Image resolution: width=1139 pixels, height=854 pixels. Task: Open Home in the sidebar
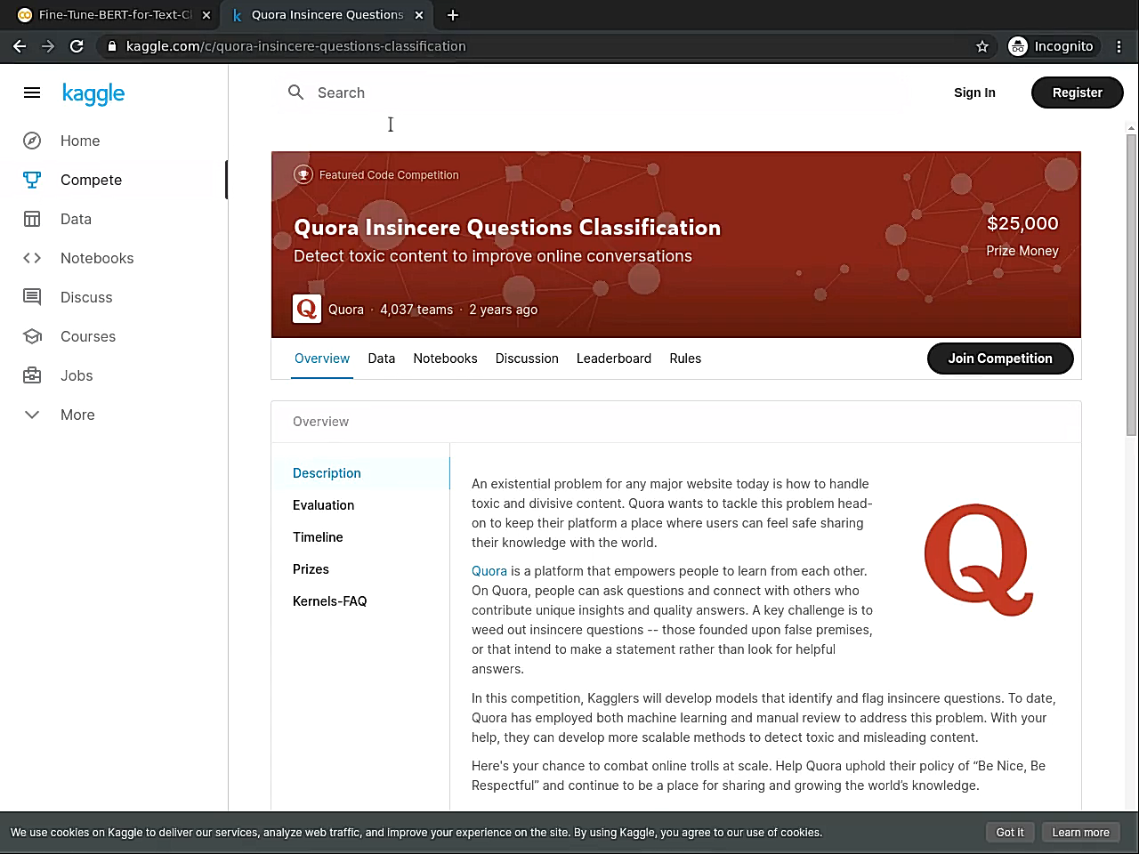coord(80,141)
